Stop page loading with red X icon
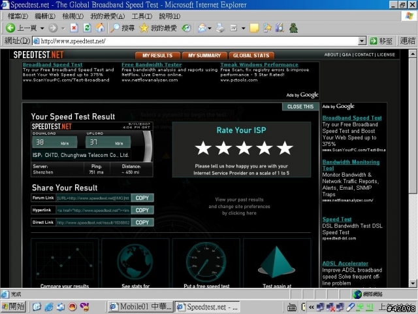Image resolution: width=418 pixels, height=314 pixels. pyautogui.click(x=74, y=27)
